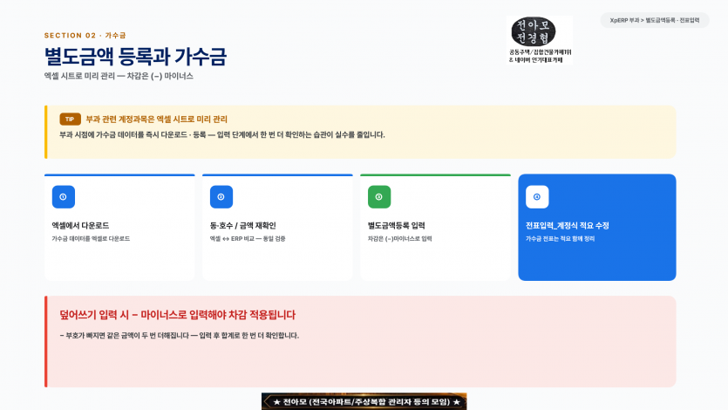Viewport: 728px width, 410px height.
Task: Open the 전아모 전경협 logo image
Action: click(539, 40)
